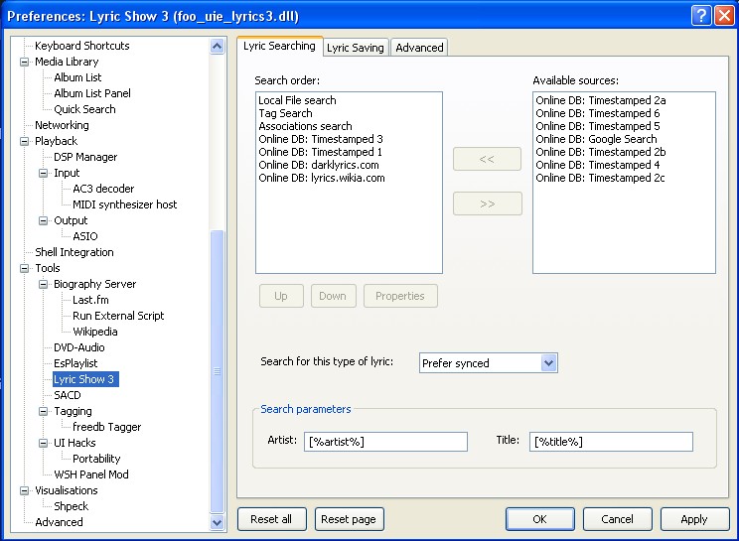Collapse the Media Library tree node
The height and width of the screenshot is (541, 739).
coord(25,62)
